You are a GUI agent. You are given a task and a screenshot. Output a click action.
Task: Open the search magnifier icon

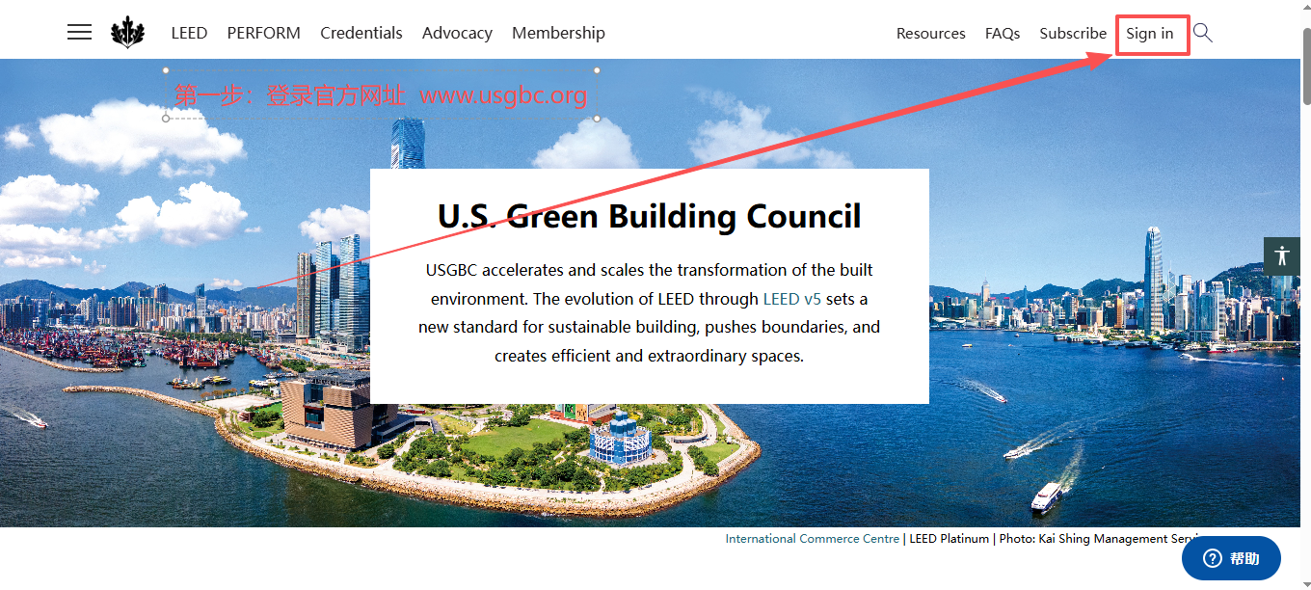pyautogui.click(x=1202, y=32)
